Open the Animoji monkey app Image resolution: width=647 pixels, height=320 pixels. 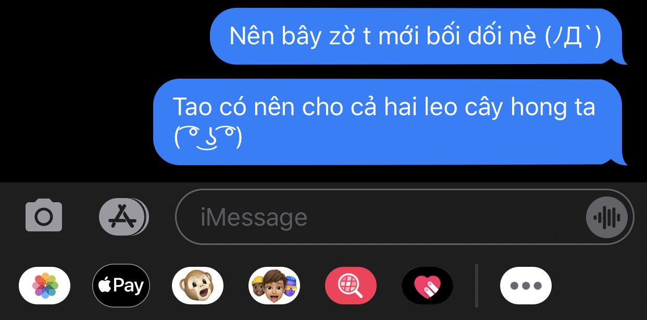tap(197, 286)
